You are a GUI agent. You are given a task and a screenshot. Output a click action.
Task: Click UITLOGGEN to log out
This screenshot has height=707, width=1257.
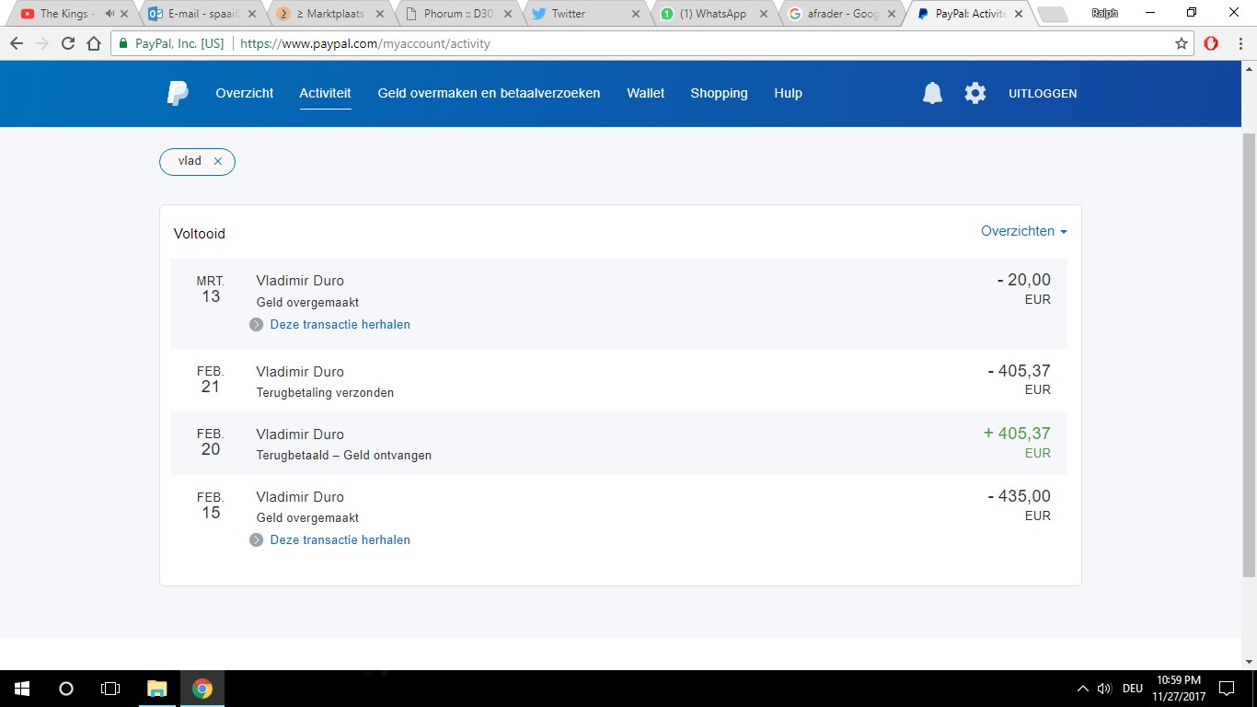(1043, 93)
